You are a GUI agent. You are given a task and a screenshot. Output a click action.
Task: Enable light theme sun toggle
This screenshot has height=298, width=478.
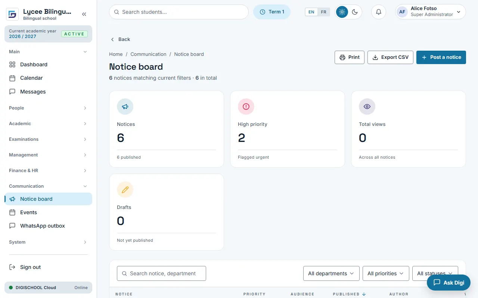[x=342, y=12]
